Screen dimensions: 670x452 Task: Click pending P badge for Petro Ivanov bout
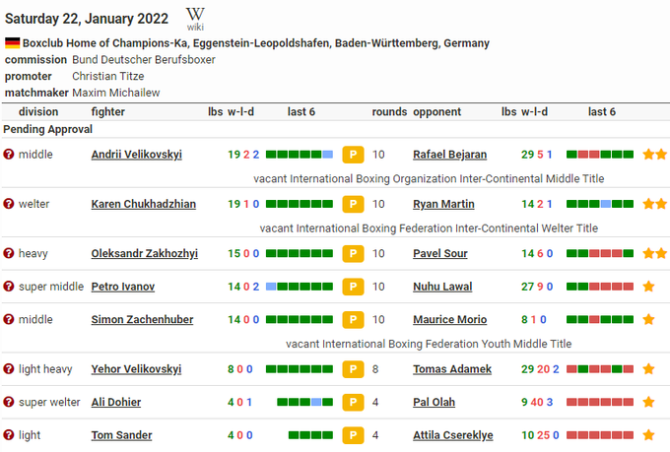[353, 288]
